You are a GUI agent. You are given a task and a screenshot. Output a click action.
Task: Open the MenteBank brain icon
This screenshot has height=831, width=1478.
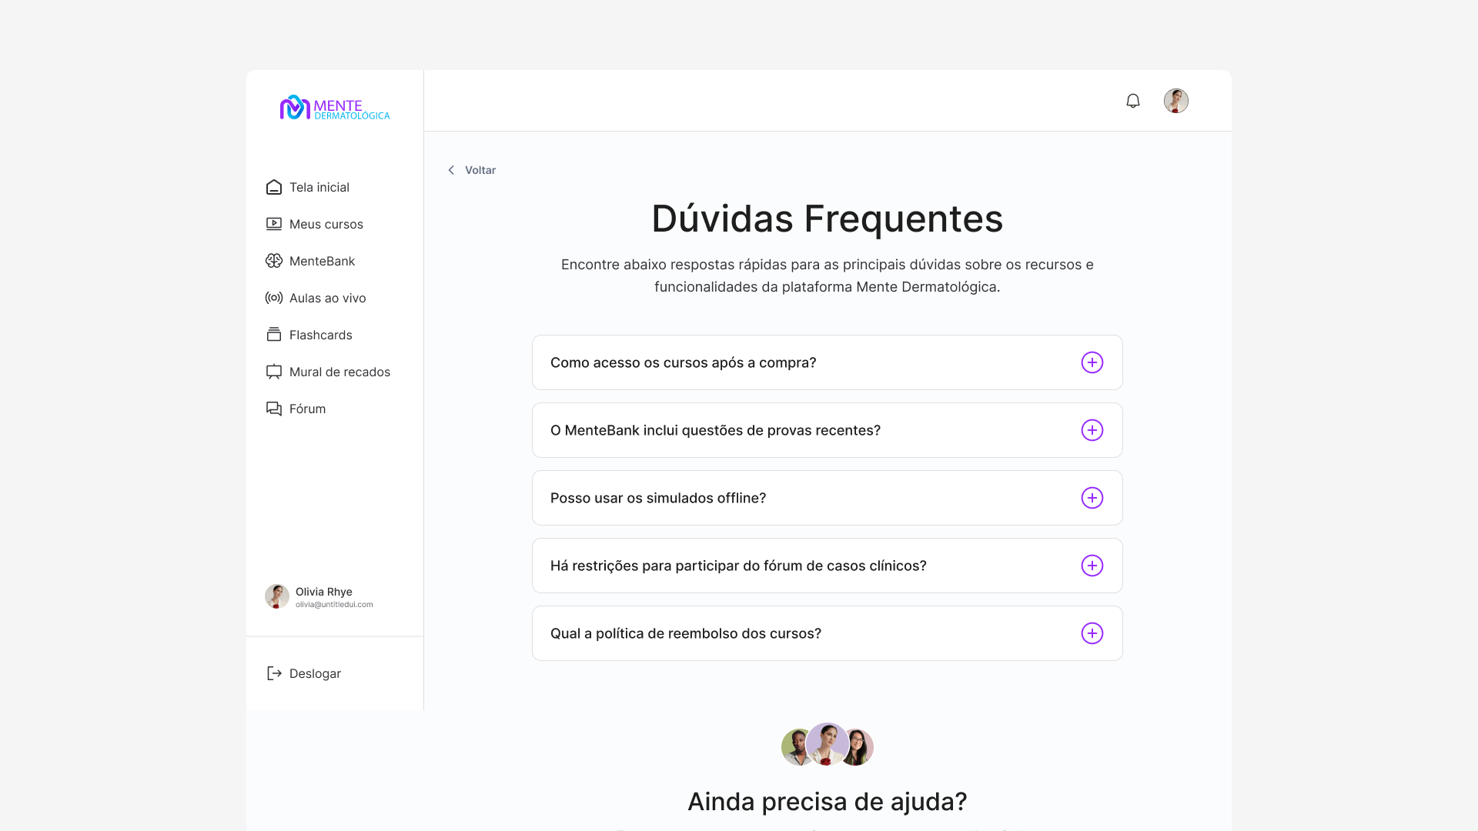point(273,261)
